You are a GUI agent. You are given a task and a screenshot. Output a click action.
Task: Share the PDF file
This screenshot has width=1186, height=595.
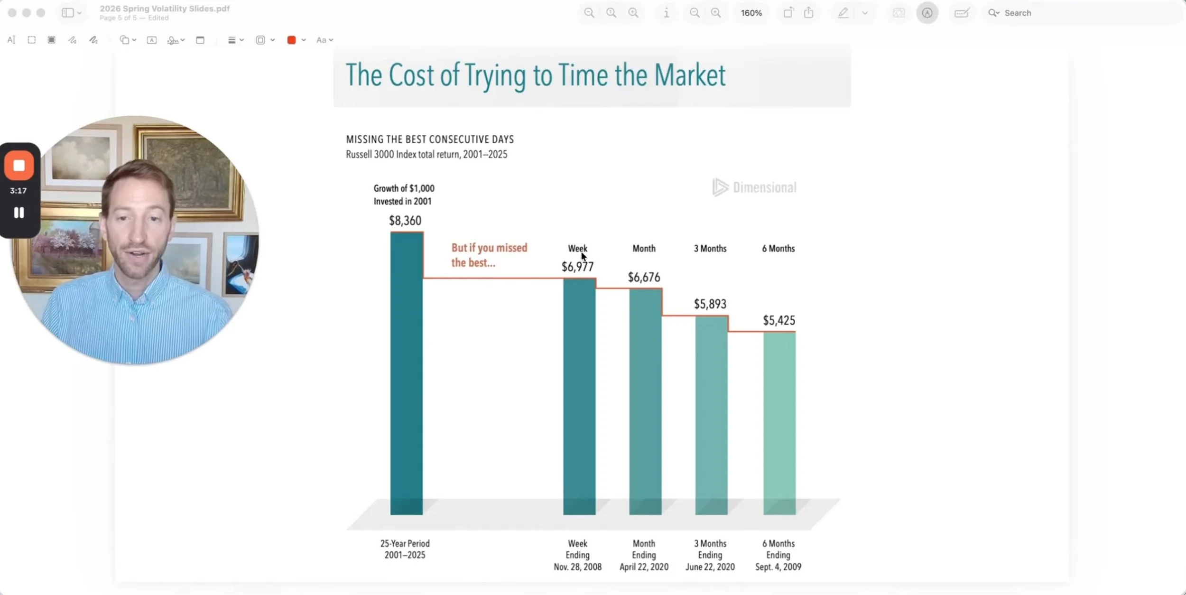(x=808, y=12)
